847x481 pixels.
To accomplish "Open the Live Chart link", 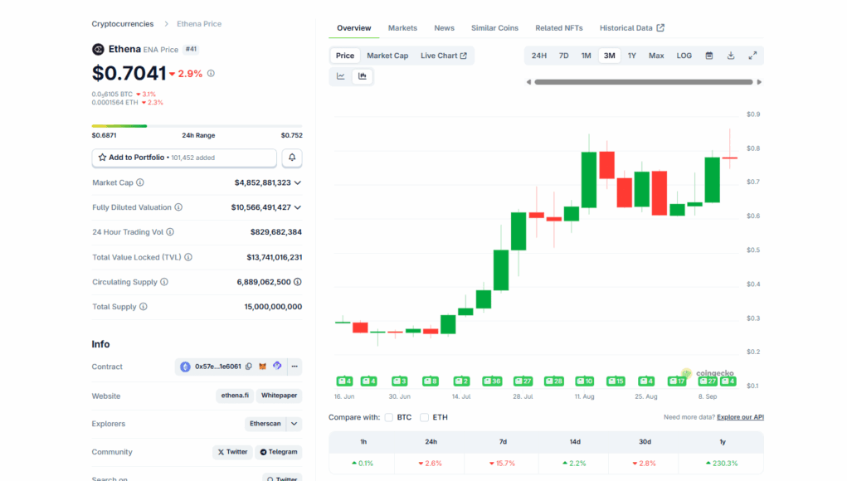I will coord(444,56).
